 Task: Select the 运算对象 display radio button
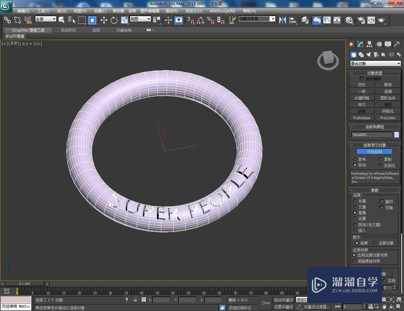click(375, 243)
